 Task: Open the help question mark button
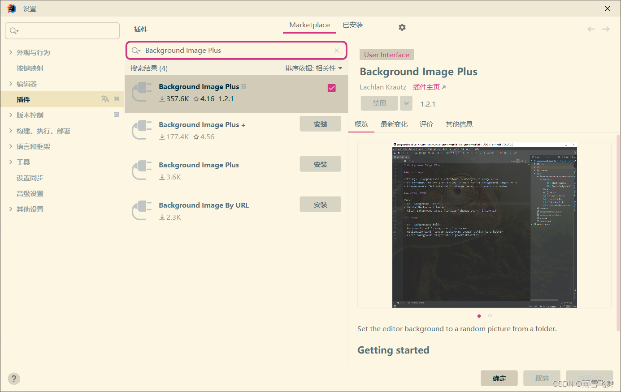tap(14, 379)
